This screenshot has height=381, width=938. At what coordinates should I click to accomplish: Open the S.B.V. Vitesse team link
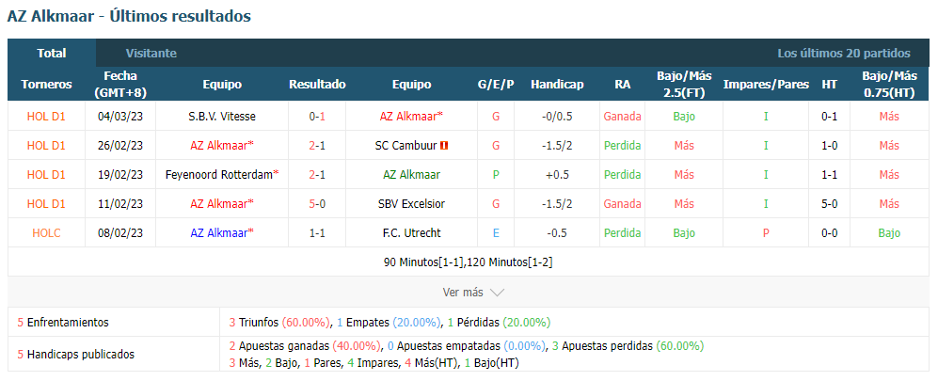click(x=222, y=117)
